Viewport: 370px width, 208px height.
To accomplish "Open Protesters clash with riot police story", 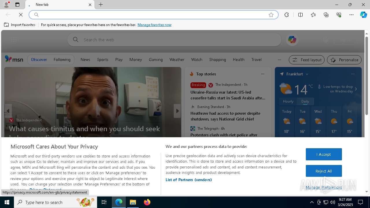I will tap(224, 135).
